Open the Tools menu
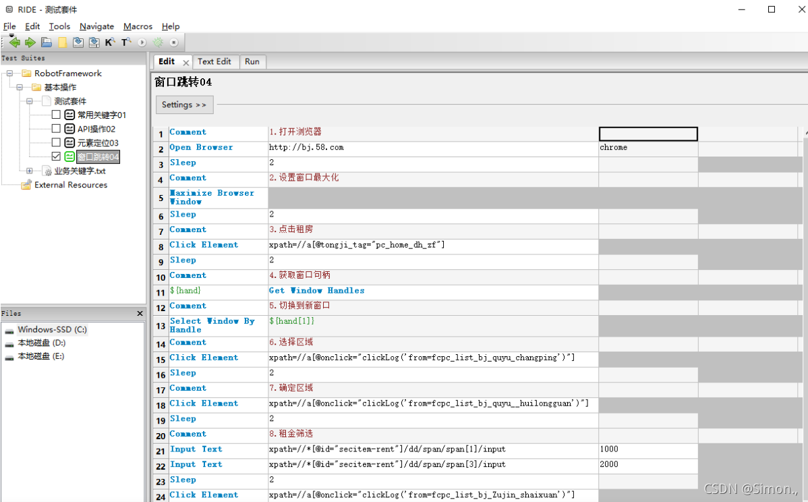808x502 pixels. (x=59, y=26)
